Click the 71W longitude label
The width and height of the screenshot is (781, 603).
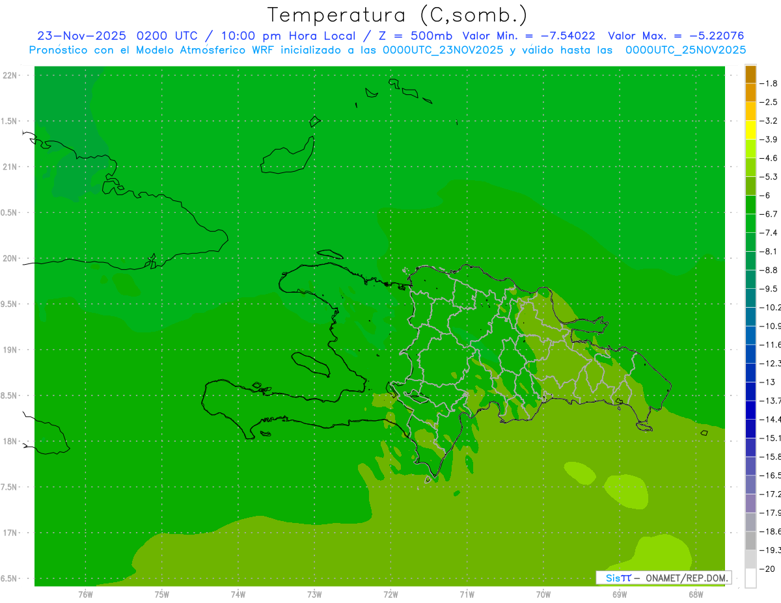(467, 595)
